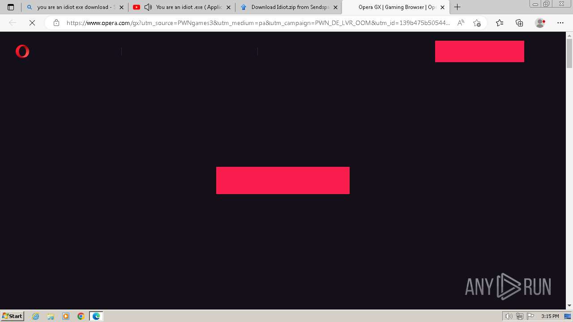Click the red button in page header
This screenshot has height=322, width=573.
click(479, 51)
